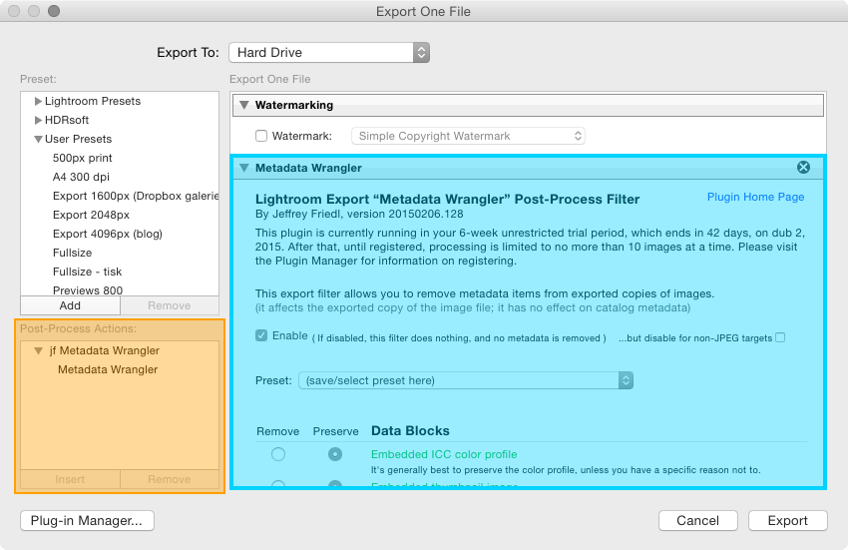Expand the HDRsoft presets folder

(x=38, y=120)
